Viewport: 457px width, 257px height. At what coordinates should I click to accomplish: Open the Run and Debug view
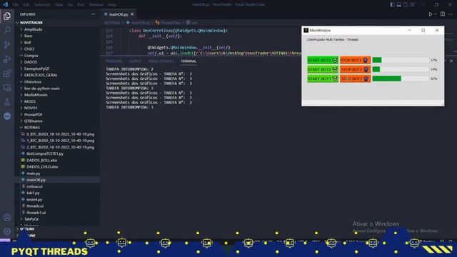tap(7, 59)
